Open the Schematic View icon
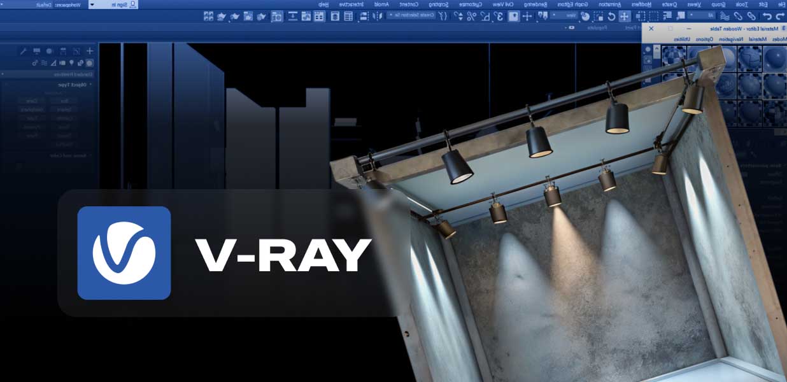This screenshot has height=382, width=787. [292, 17]
